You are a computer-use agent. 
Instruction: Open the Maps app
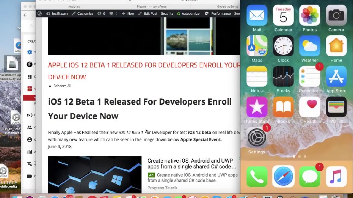click(257, 46)
